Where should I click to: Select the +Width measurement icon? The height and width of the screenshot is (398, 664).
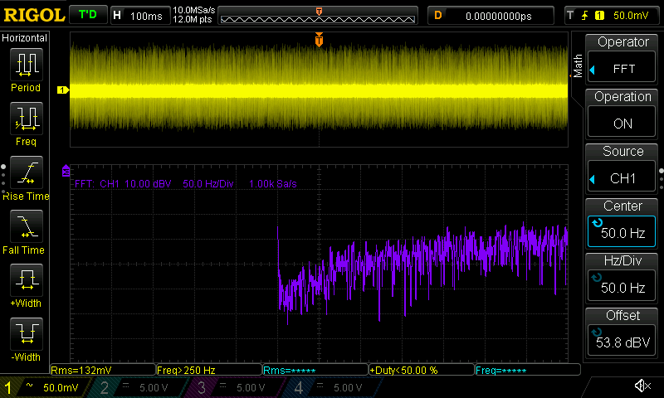[26, 280]
